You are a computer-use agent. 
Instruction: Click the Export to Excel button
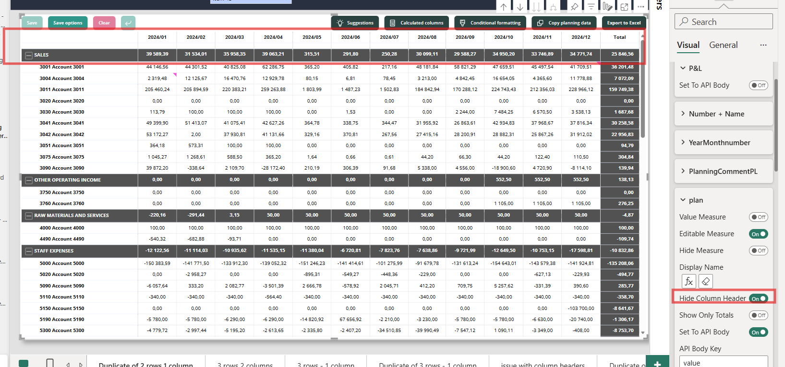coord(624,23)
